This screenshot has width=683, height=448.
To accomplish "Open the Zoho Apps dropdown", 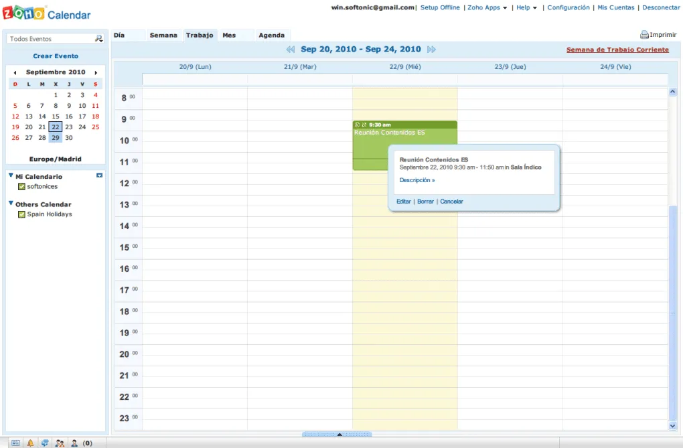I will pyautogui.click(x=485, y=7).
